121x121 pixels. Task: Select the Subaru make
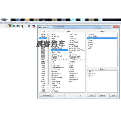tap(71, 70)
